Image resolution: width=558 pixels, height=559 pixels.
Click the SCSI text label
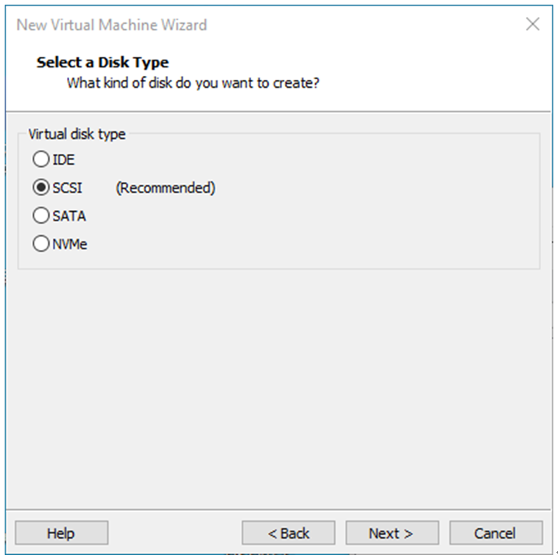(67, 188)
